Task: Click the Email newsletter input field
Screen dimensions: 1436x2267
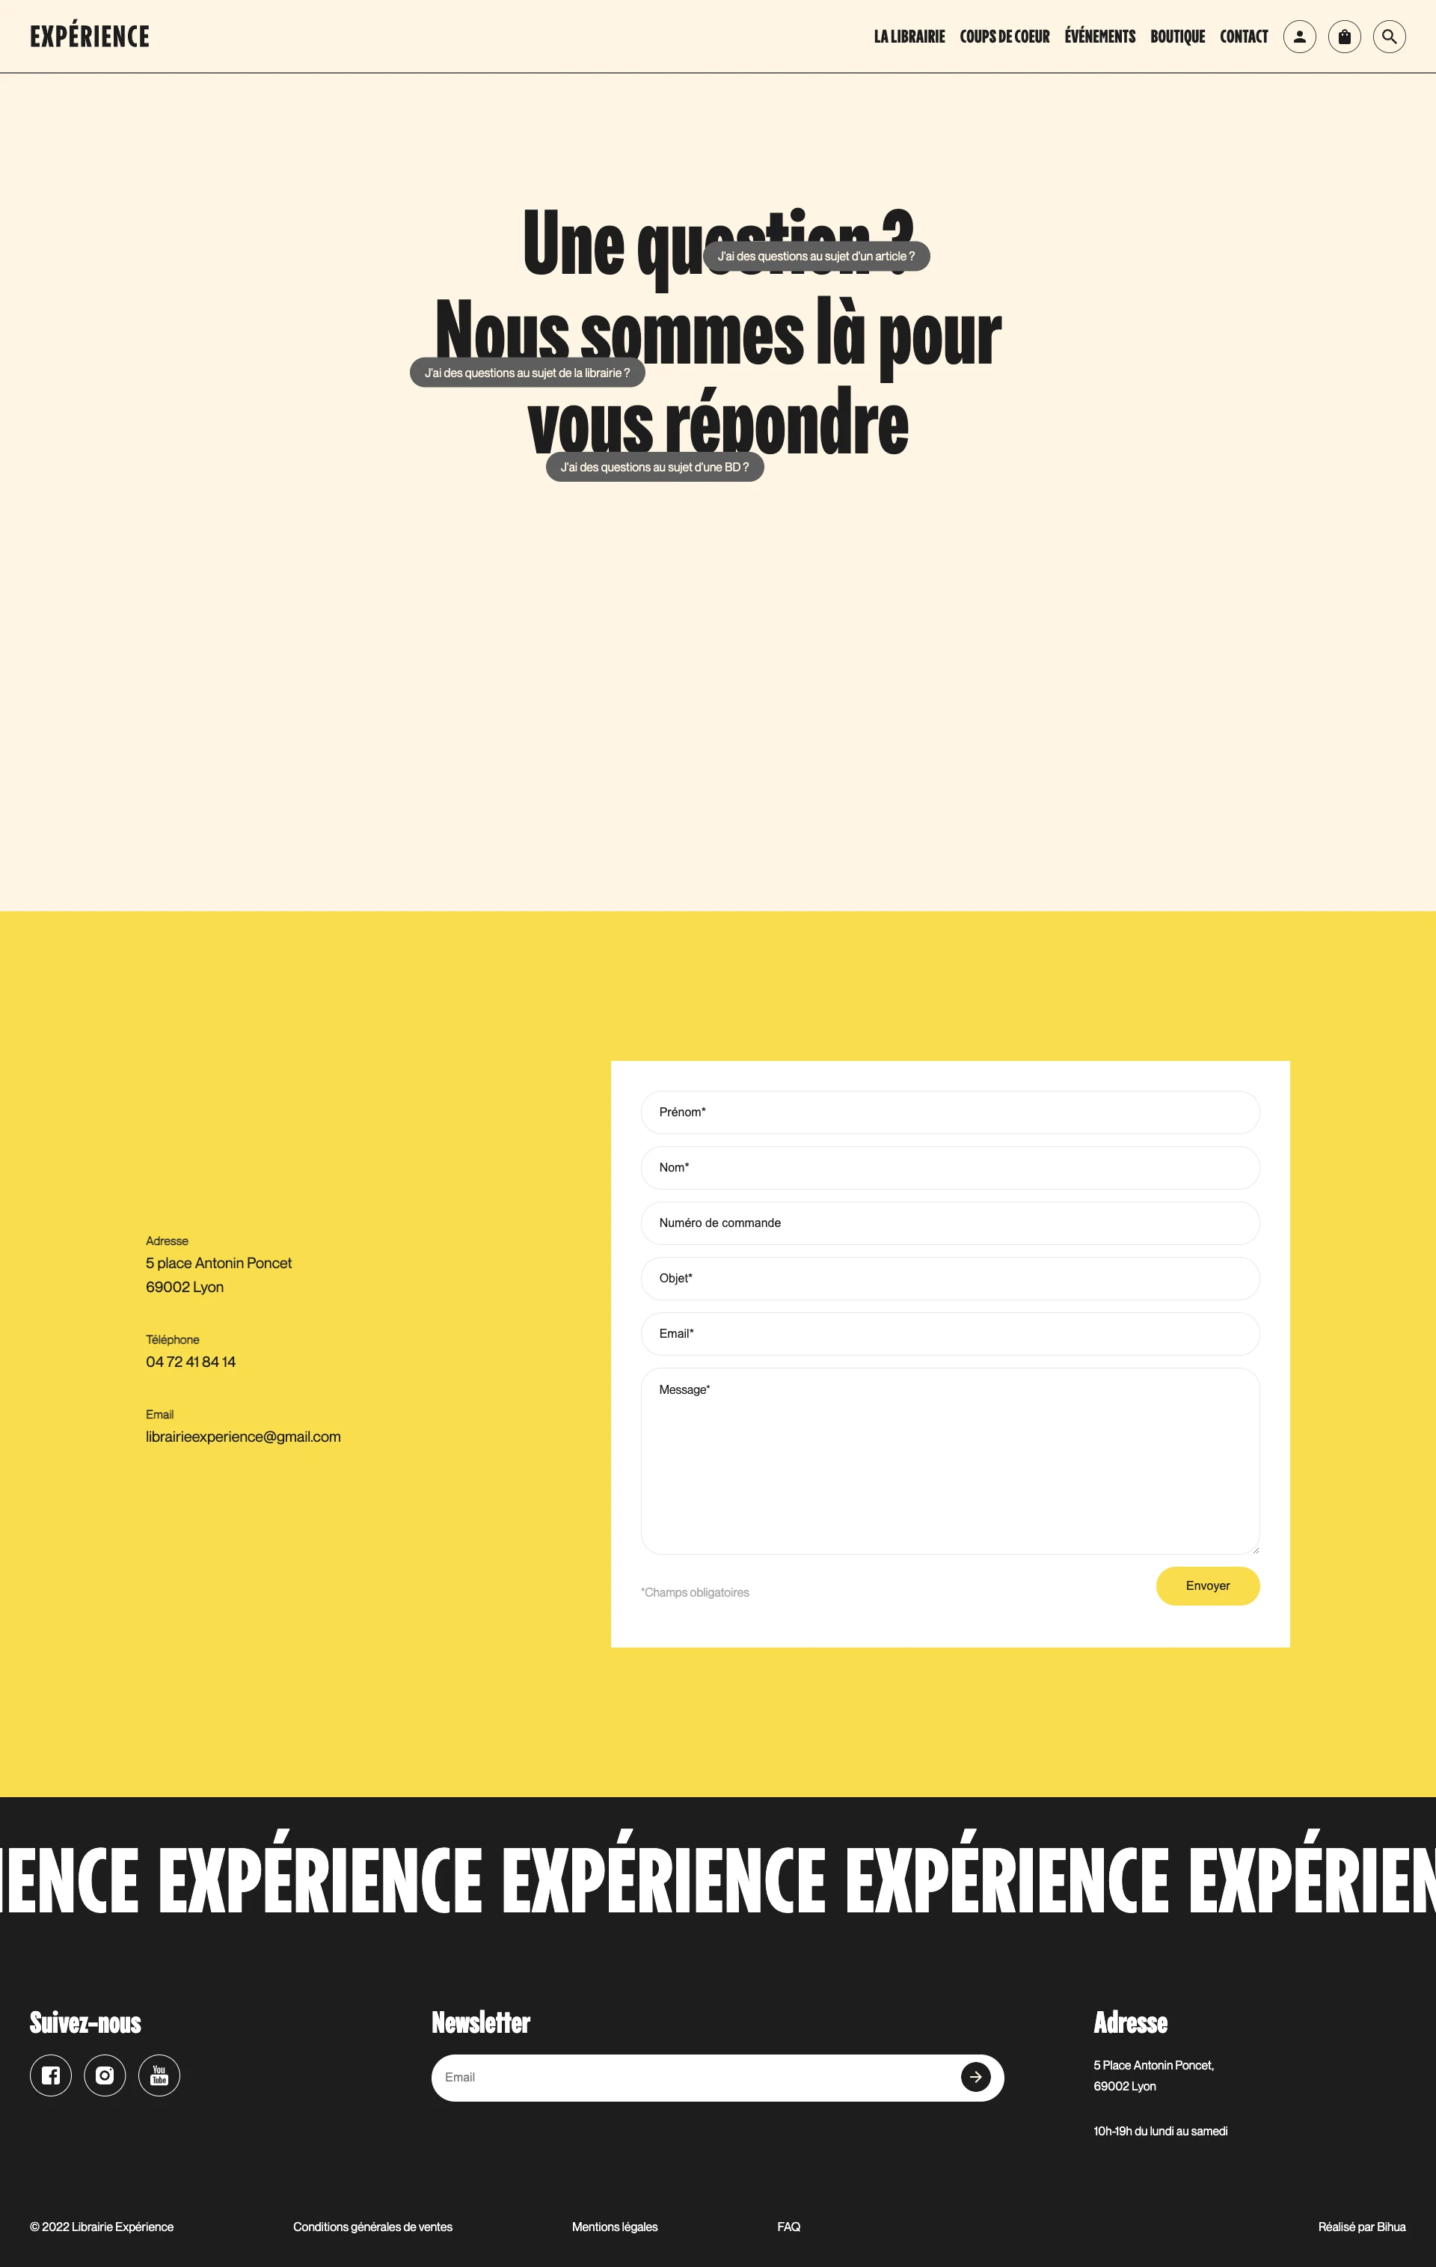Action: [x=697, y=2078]
